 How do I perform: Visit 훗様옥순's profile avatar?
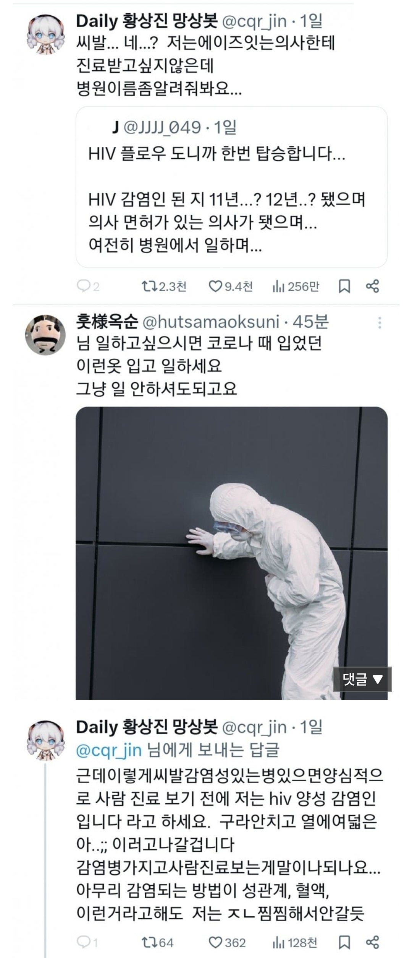click(45, 335)
